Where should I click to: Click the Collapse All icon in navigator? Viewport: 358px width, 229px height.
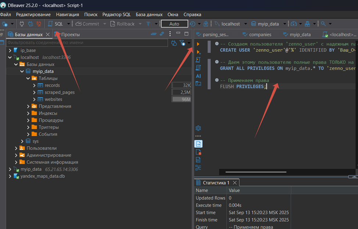[x=154, y=34]
